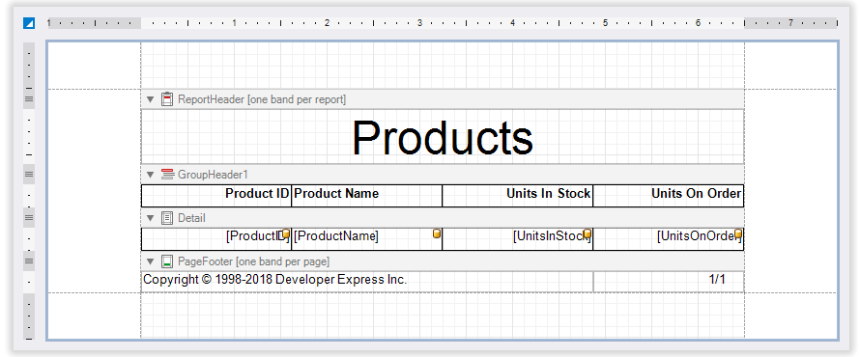860x357 pixels.
Task: Collapse the ReportHeader band
Action: coord(151,99)
